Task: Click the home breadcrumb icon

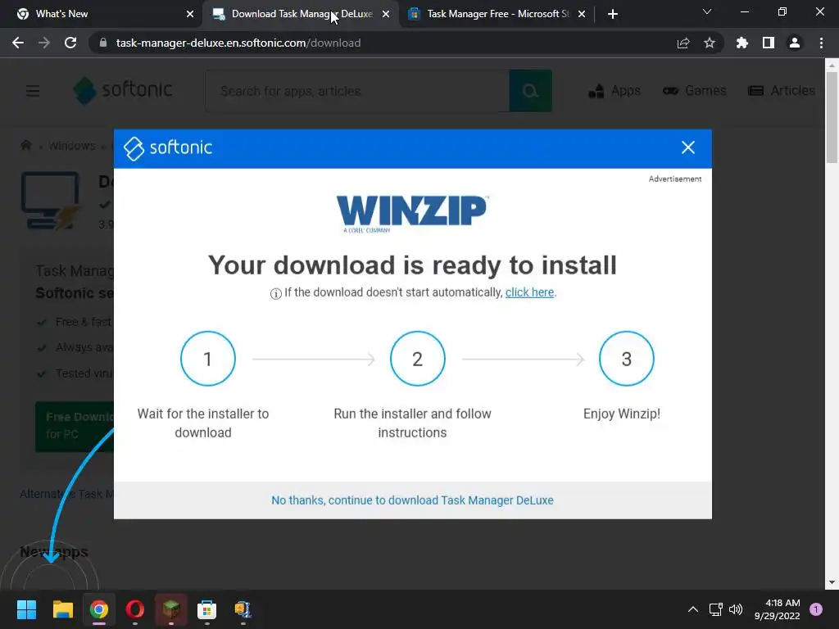Action: point(25,146)
